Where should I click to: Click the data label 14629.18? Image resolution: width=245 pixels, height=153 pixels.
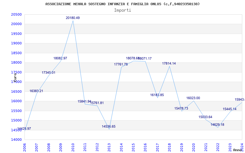[217, 125]
